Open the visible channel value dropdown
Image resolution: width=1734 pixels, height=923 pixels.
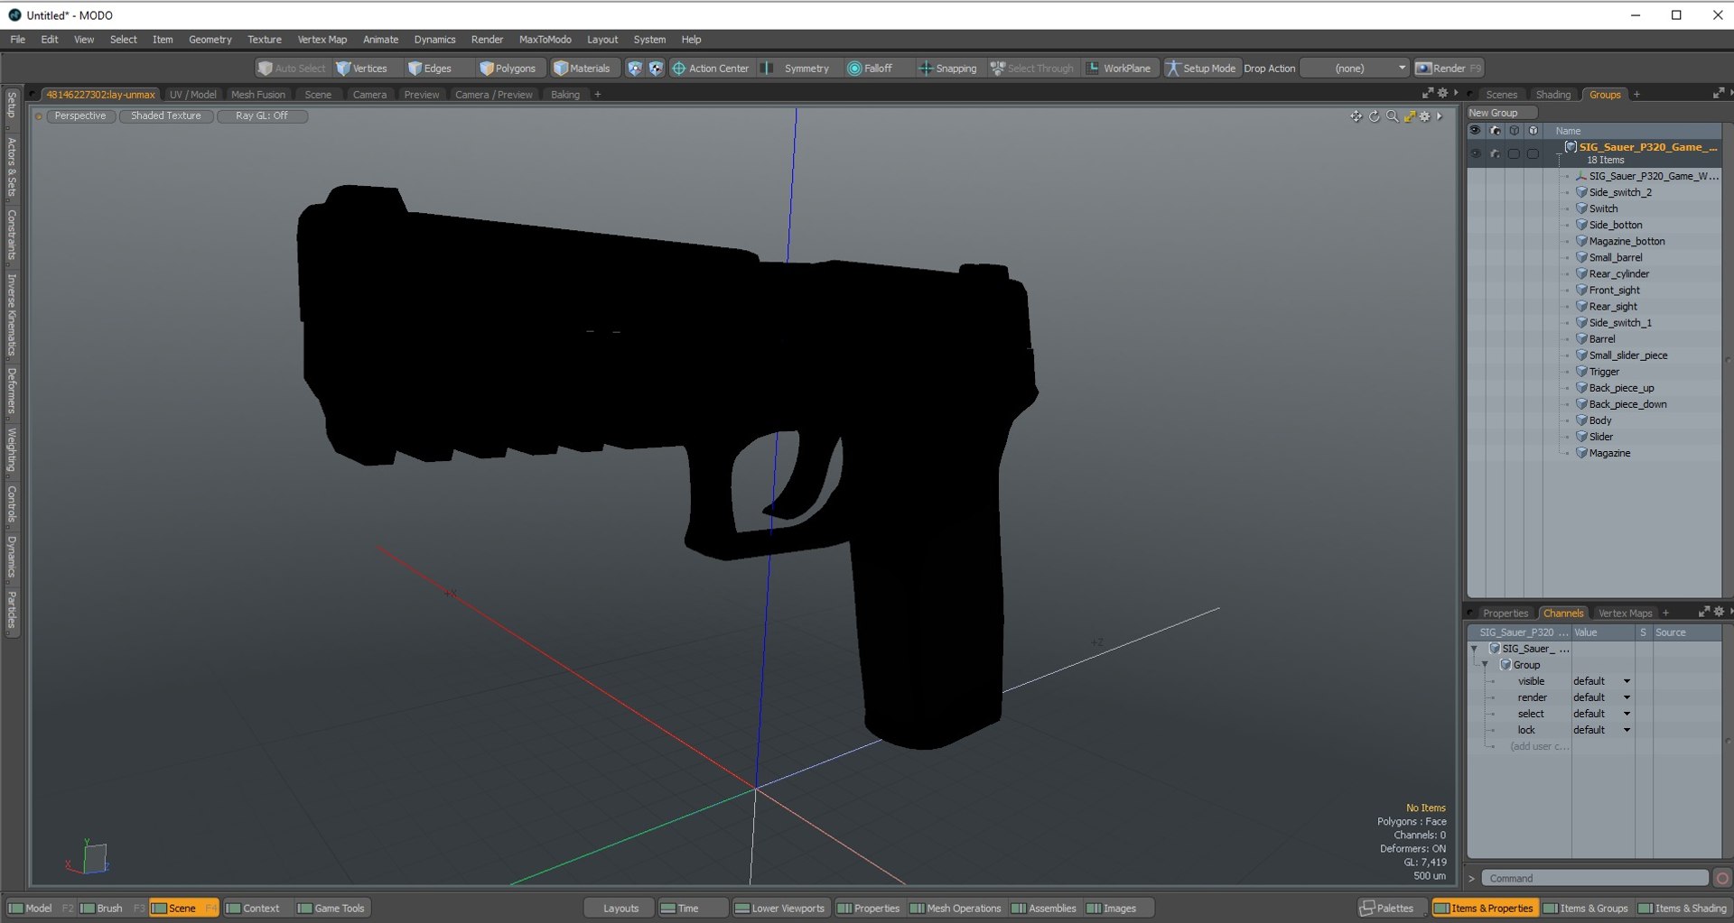pyautogui.click(x=1601, y=681)
